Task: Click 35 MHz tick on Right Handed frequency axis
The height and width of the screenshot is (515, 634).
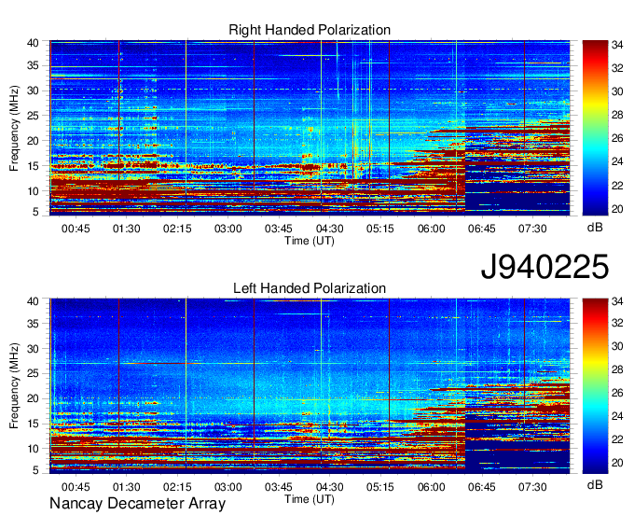Action: [33, 65]
